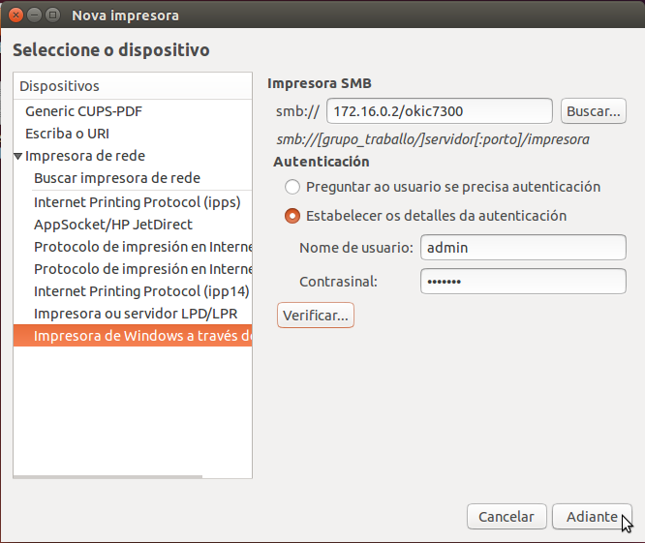Open the Buscar... browse dialog
645x543 pixels.
[593, 111]
